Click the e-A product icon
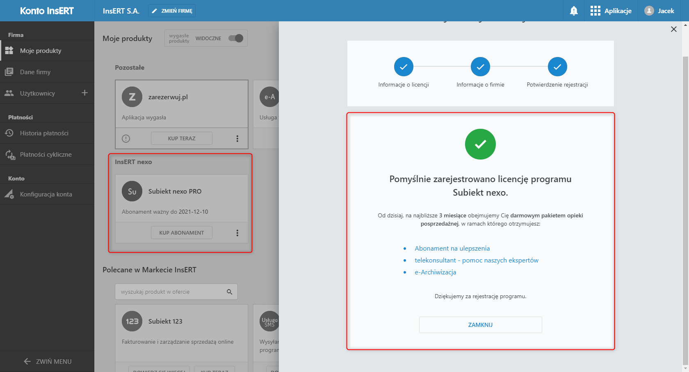The image size is (689, 372). [269, 97]
